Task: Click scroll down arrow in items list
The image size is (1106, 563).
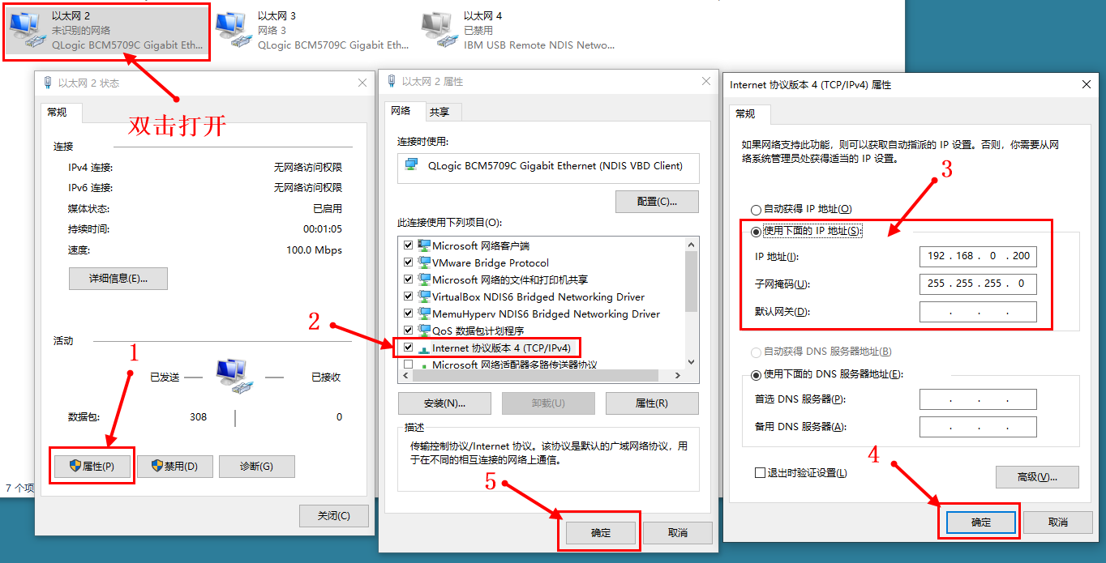Action: pos(691,362)
